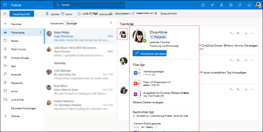Click the Favoriten hinzufügen link
The width and height of the screenshot is (263, 132).
pos(23,108)
